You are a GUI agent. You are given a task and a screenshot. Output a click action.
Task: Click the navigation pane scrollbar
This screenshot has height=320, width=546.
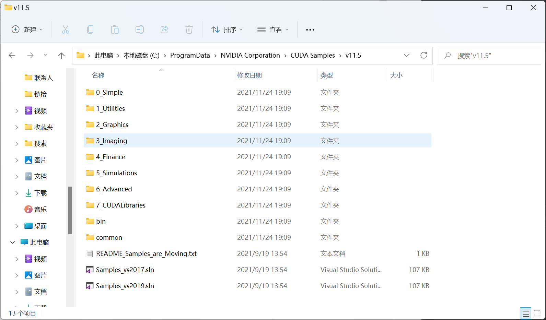70,210
